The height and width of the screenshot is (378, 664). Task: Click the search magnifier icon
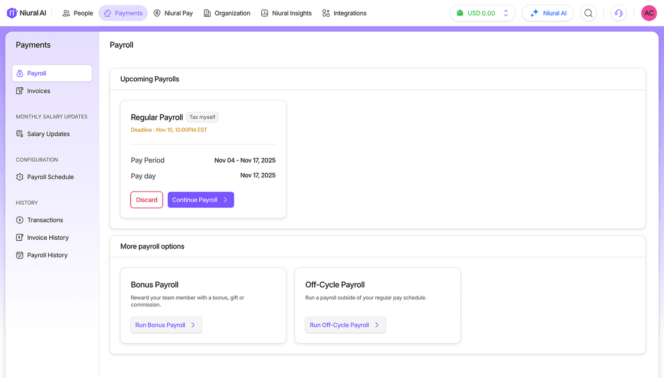coord(588,13)
